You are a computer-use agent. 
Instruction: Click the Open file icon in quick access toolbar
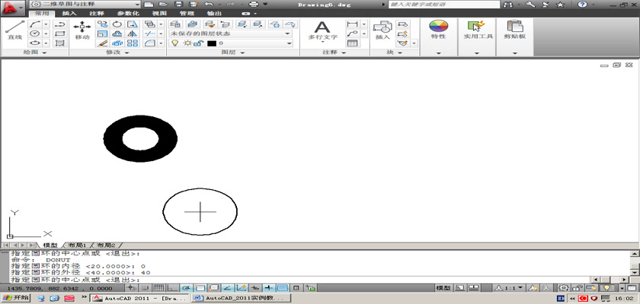163,4
